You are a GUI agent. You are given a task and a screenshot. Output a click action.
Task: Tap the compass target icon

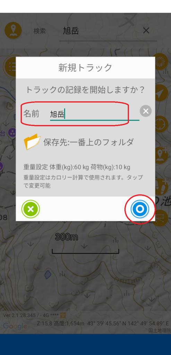161,124
